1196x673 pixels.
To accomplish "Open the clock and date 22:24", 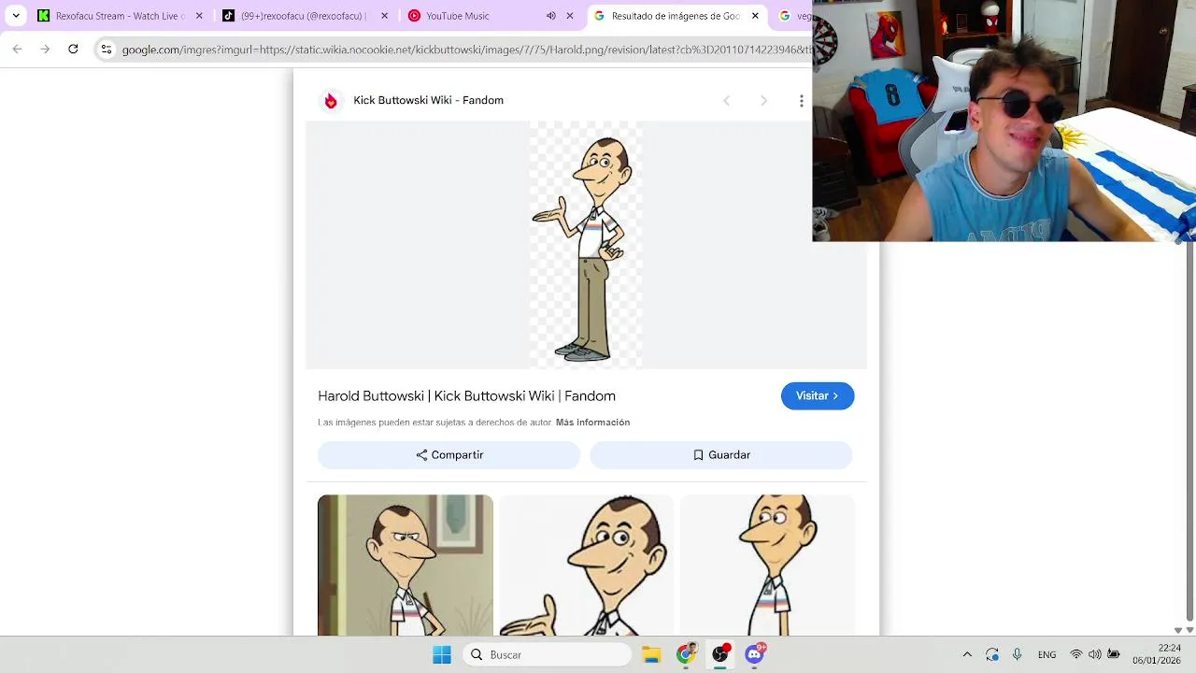I will pyautogui.click(x=1157, y=654).
